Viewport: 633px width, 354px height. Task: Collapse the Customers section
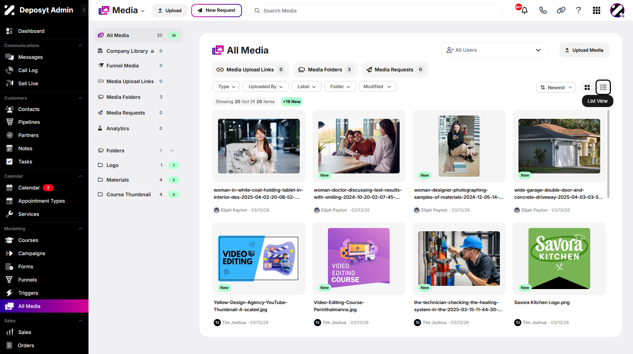pos(80,98)
